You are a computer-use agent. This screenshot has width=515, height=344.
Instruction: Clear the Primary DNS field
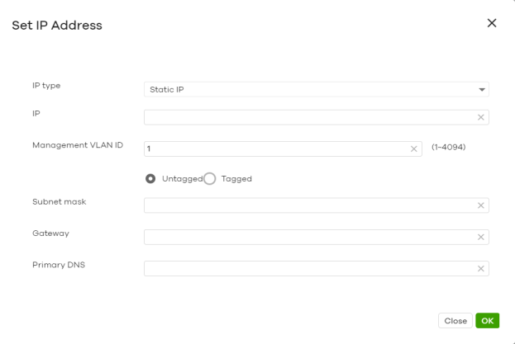coord(480,268)
